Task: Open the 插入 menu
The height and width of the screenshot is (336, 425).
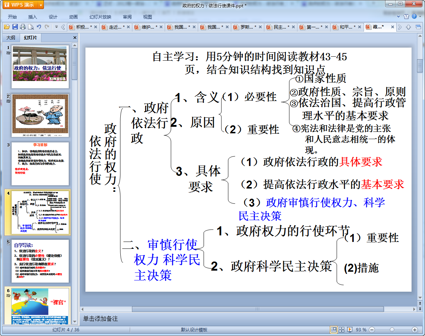Action: point(33,17)
